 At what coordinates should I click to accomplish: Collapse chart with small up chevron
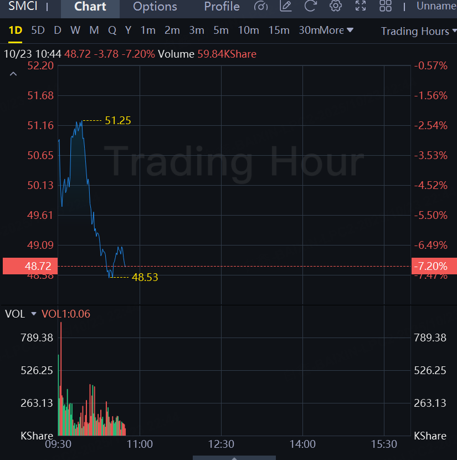coord(13,74)
